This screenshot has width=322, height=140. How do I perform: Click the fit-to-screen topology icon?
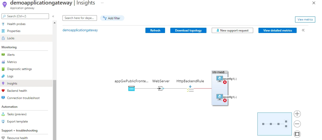point(297,134)
